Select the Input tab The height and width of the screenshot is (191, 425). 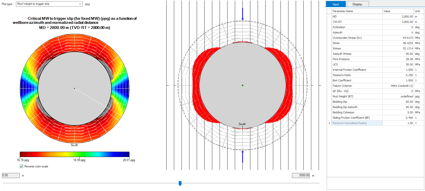(x=336, y=4)
